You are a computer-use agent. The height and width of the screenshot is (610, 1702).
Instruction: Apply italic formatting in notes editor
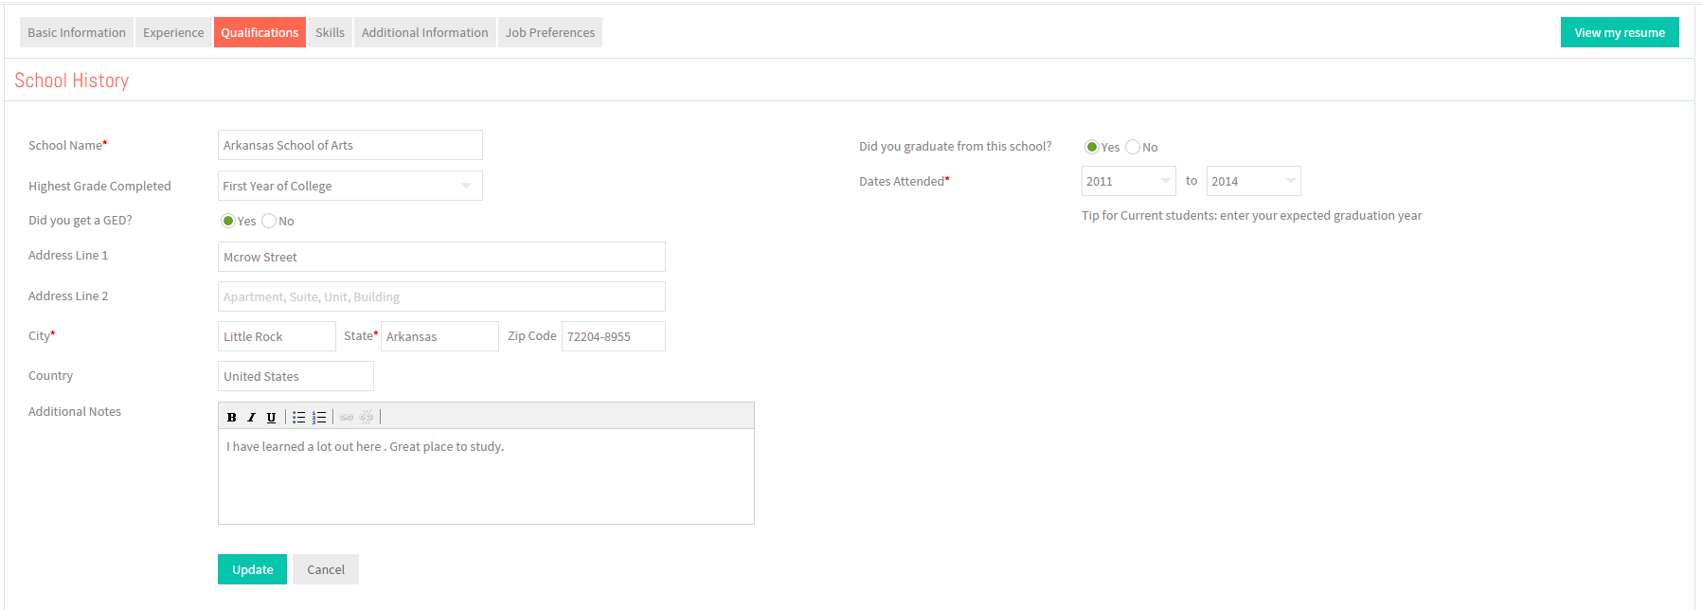[251, 417]
